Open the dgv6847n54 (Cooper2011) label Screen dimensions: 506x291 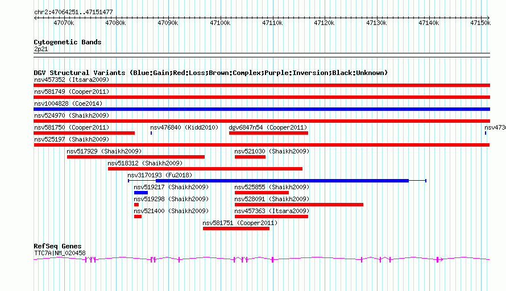[x=268, y=127]
